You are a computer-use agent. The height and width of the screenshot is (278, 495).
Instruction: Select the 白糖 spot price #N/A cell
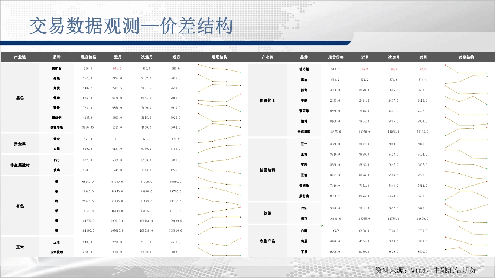coord(336,231)
